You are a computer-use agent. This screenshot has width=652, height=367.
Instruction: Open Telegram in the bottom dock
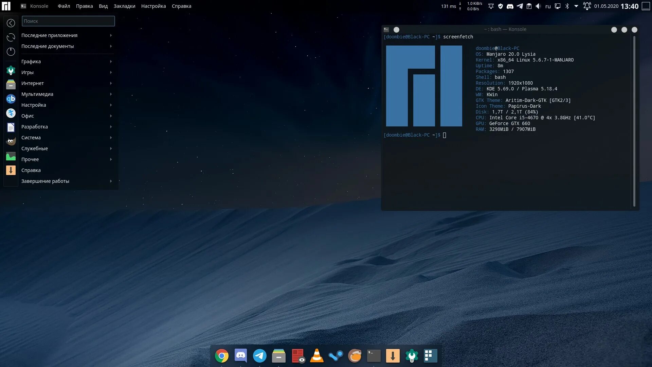[x=260, y=356]
